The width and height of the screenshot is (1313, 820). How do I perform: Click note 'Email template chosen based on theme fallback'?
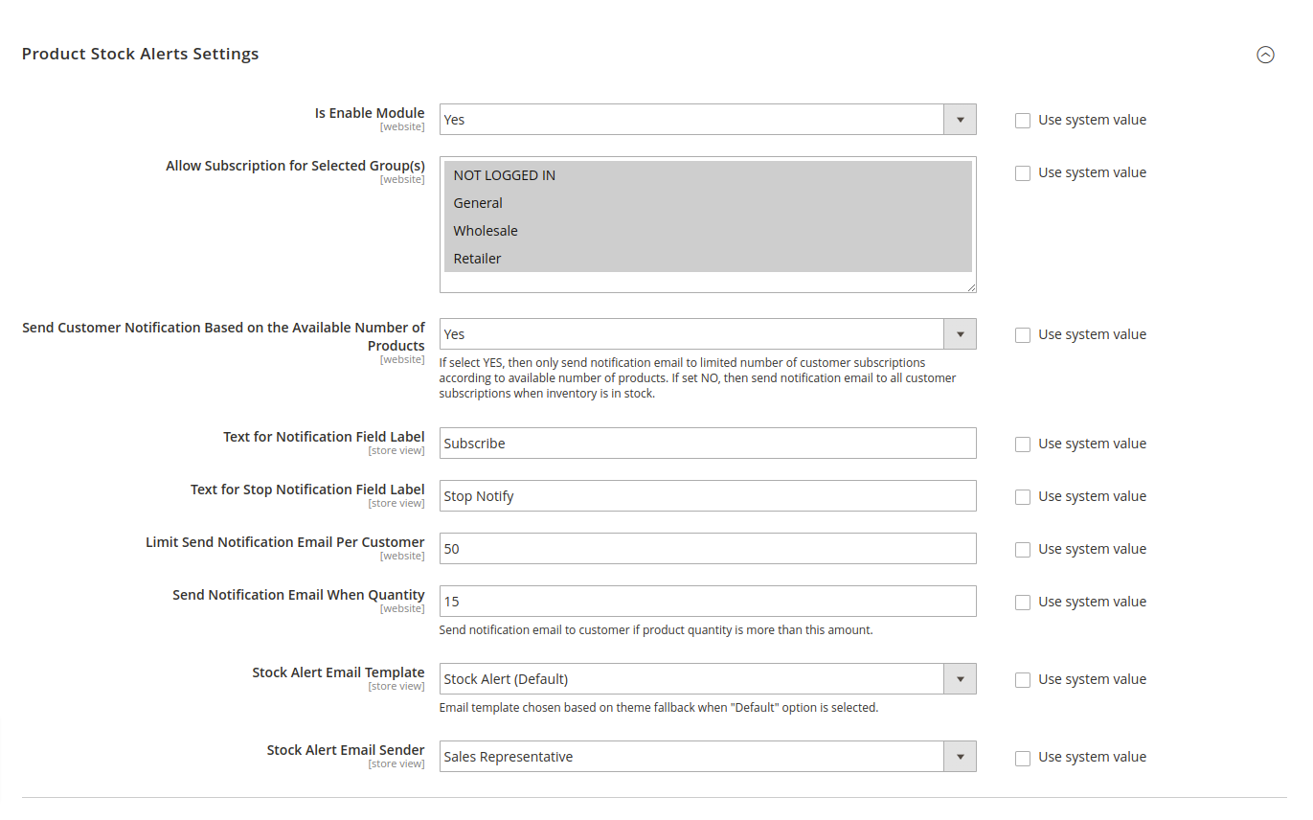click(x=659, y=708)
